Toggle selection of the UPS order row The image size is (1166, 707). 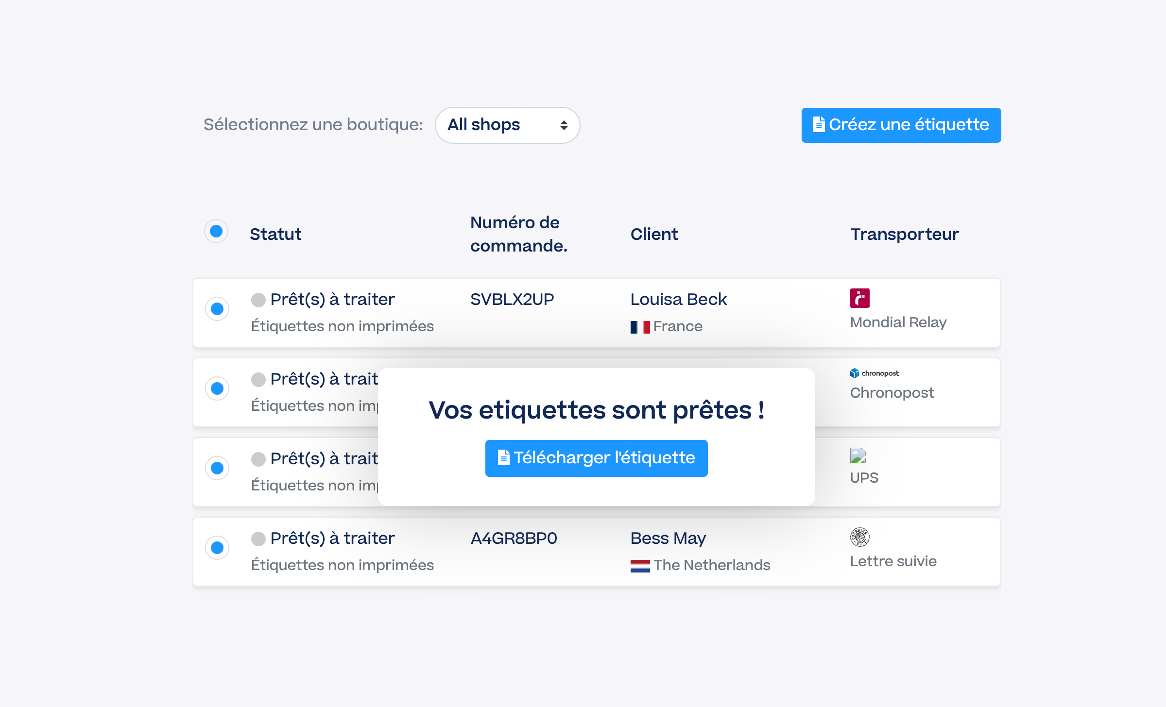[217, 468]
